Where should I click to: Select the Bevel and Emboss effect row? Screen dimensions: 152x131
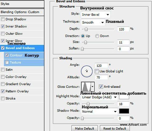tap(22, 48)
